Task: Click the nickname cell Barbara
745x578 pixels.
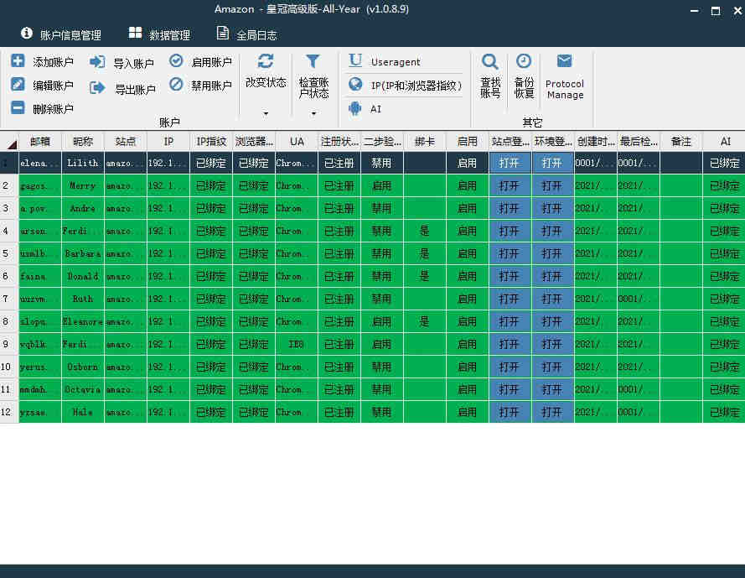Action: (83, 253)
